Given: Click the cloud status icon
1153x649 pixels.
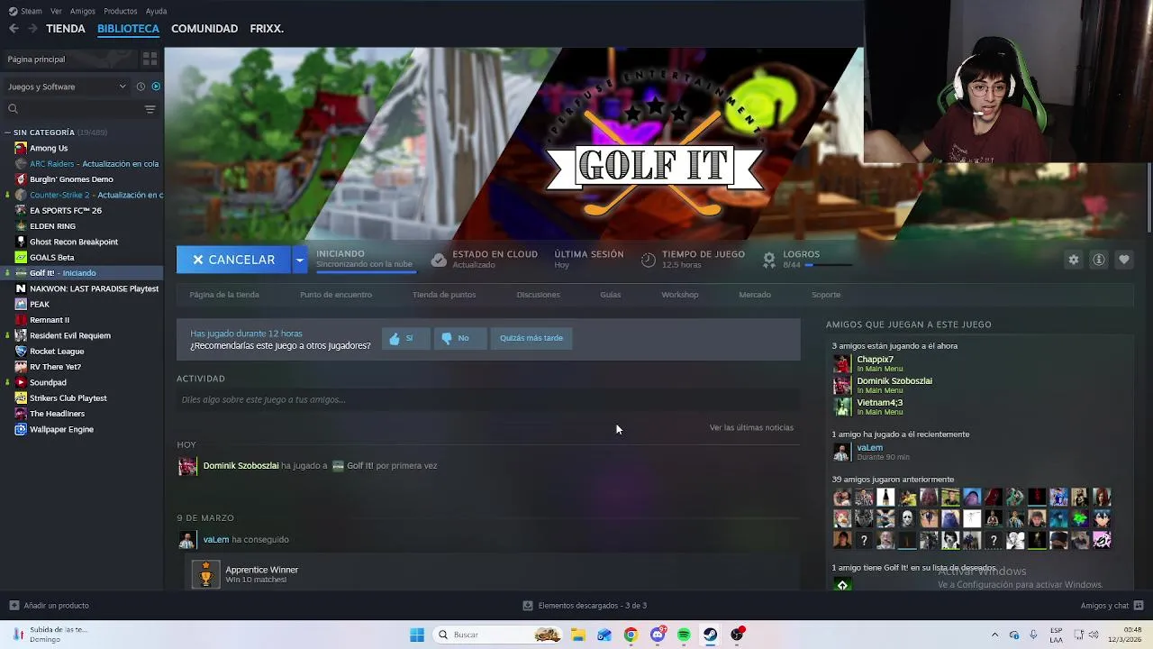Looking at the screenshot, I should coord(439,260).
